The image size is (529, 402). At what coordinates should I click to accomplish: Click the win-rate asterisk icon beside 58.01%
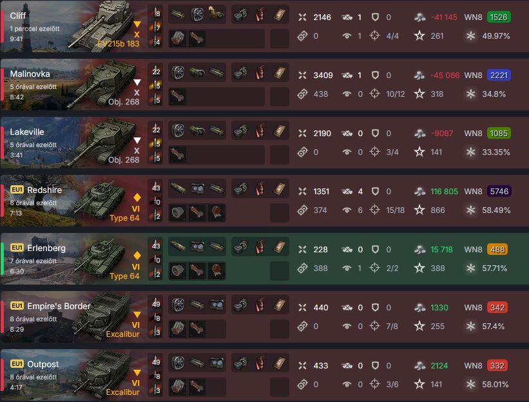click(x=470, y=384)
